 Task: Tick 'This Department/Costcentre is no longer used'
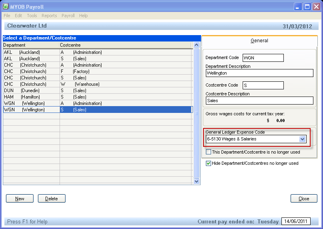tap(208, 152)
